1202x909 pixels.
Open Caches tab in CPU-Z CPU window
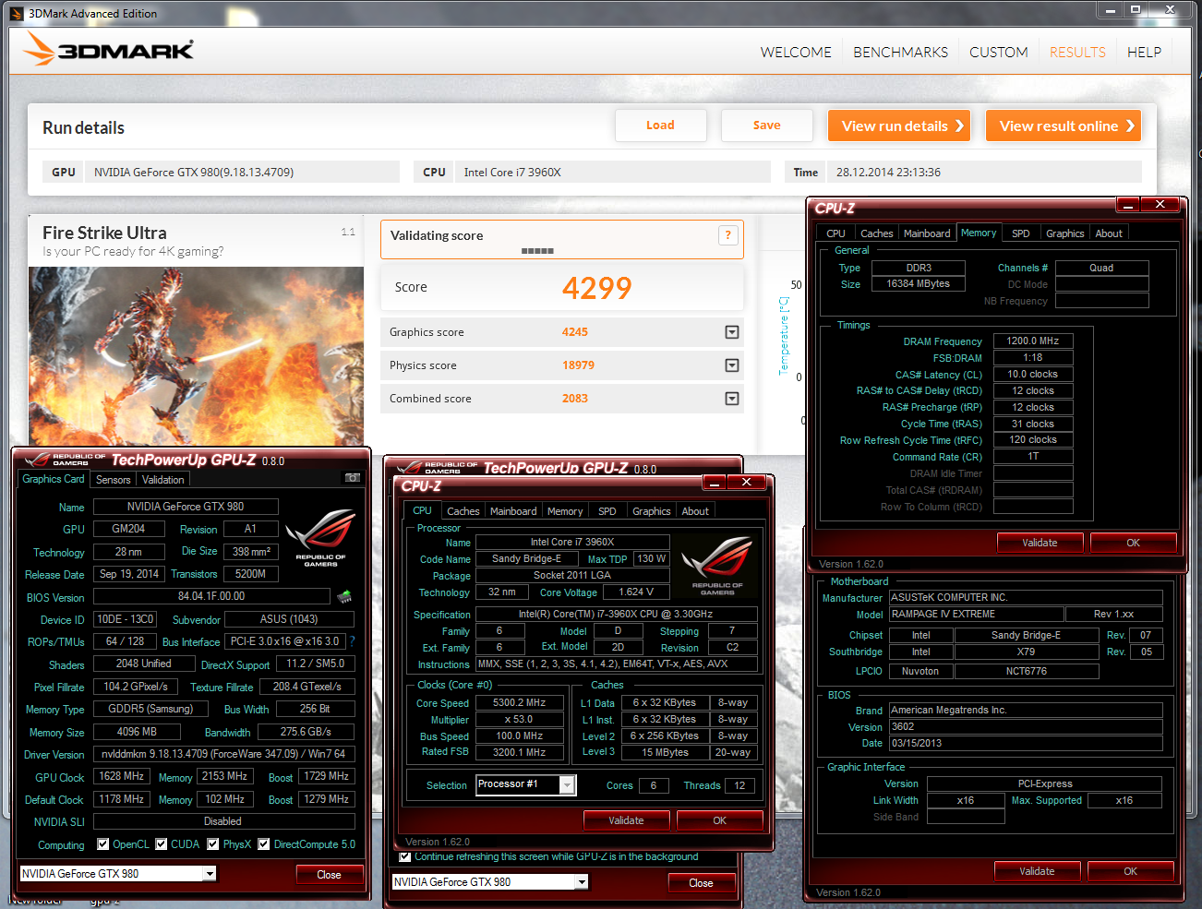tap(463, 511)
